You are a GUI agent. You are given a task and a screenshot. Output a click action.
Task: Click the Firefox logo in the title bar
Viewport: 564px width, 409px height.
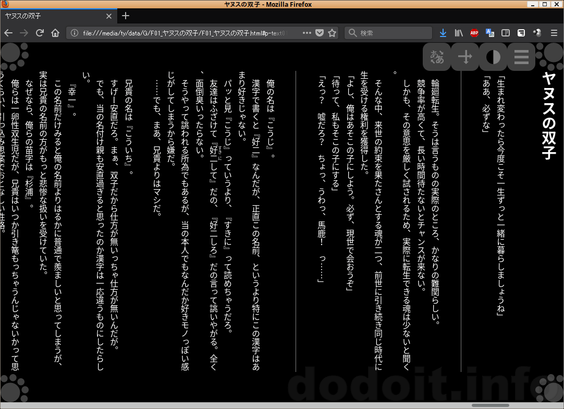tap(5, 4)
